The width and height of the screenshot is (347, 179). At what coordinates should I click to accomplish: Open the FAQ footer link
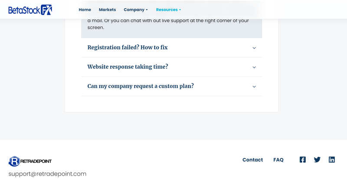point(278,160)
